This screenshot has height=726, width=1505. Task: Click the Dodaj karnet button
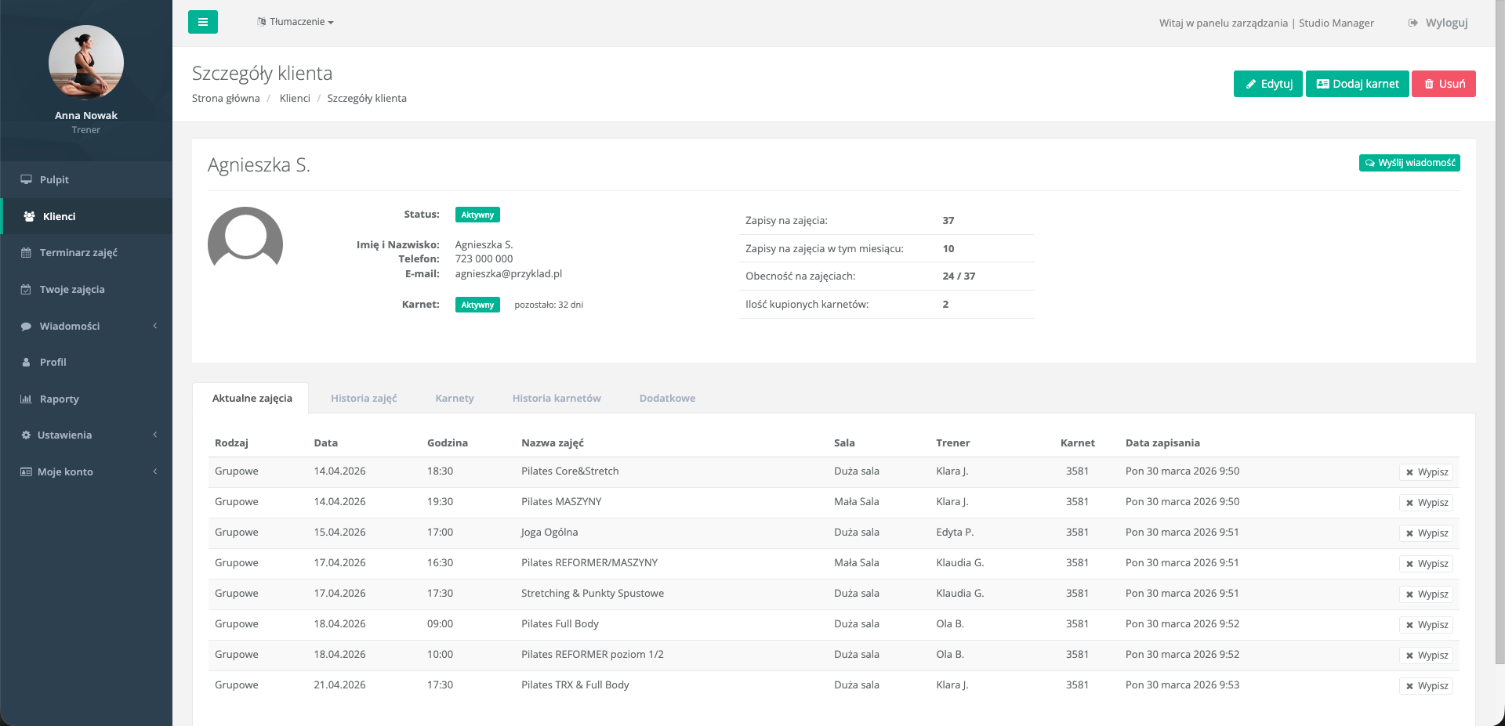coord(1357,84)
